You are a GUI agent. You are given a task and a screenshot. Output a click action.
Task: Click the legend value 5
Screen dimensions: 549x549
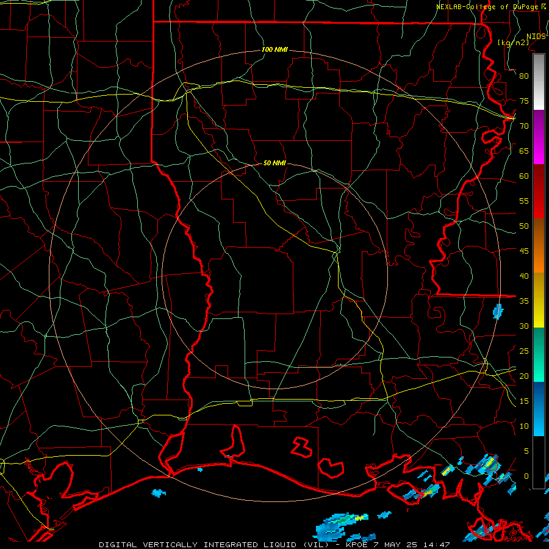pyautogui.click(x=526, y=451)
